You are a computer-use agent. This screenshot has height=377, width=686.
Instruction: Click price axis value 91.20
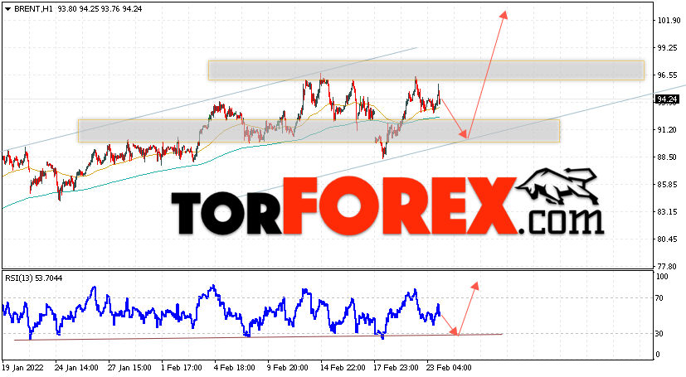[667, 130]
